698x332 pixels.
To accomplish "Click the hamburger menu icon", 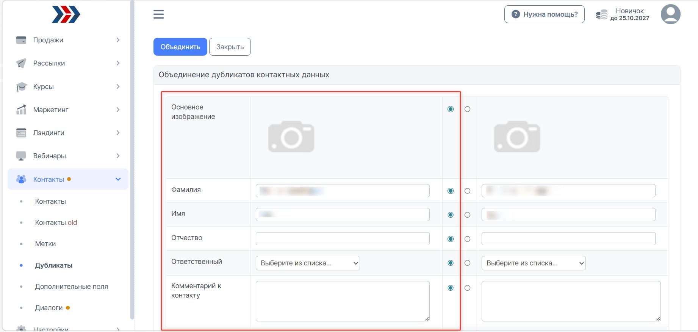I will [x=158, y=14].
